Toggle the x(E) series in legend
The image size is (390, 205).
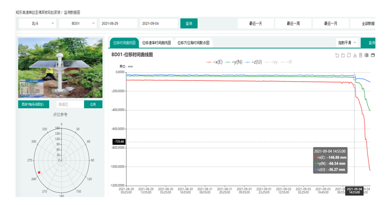(x=215, y=62)
